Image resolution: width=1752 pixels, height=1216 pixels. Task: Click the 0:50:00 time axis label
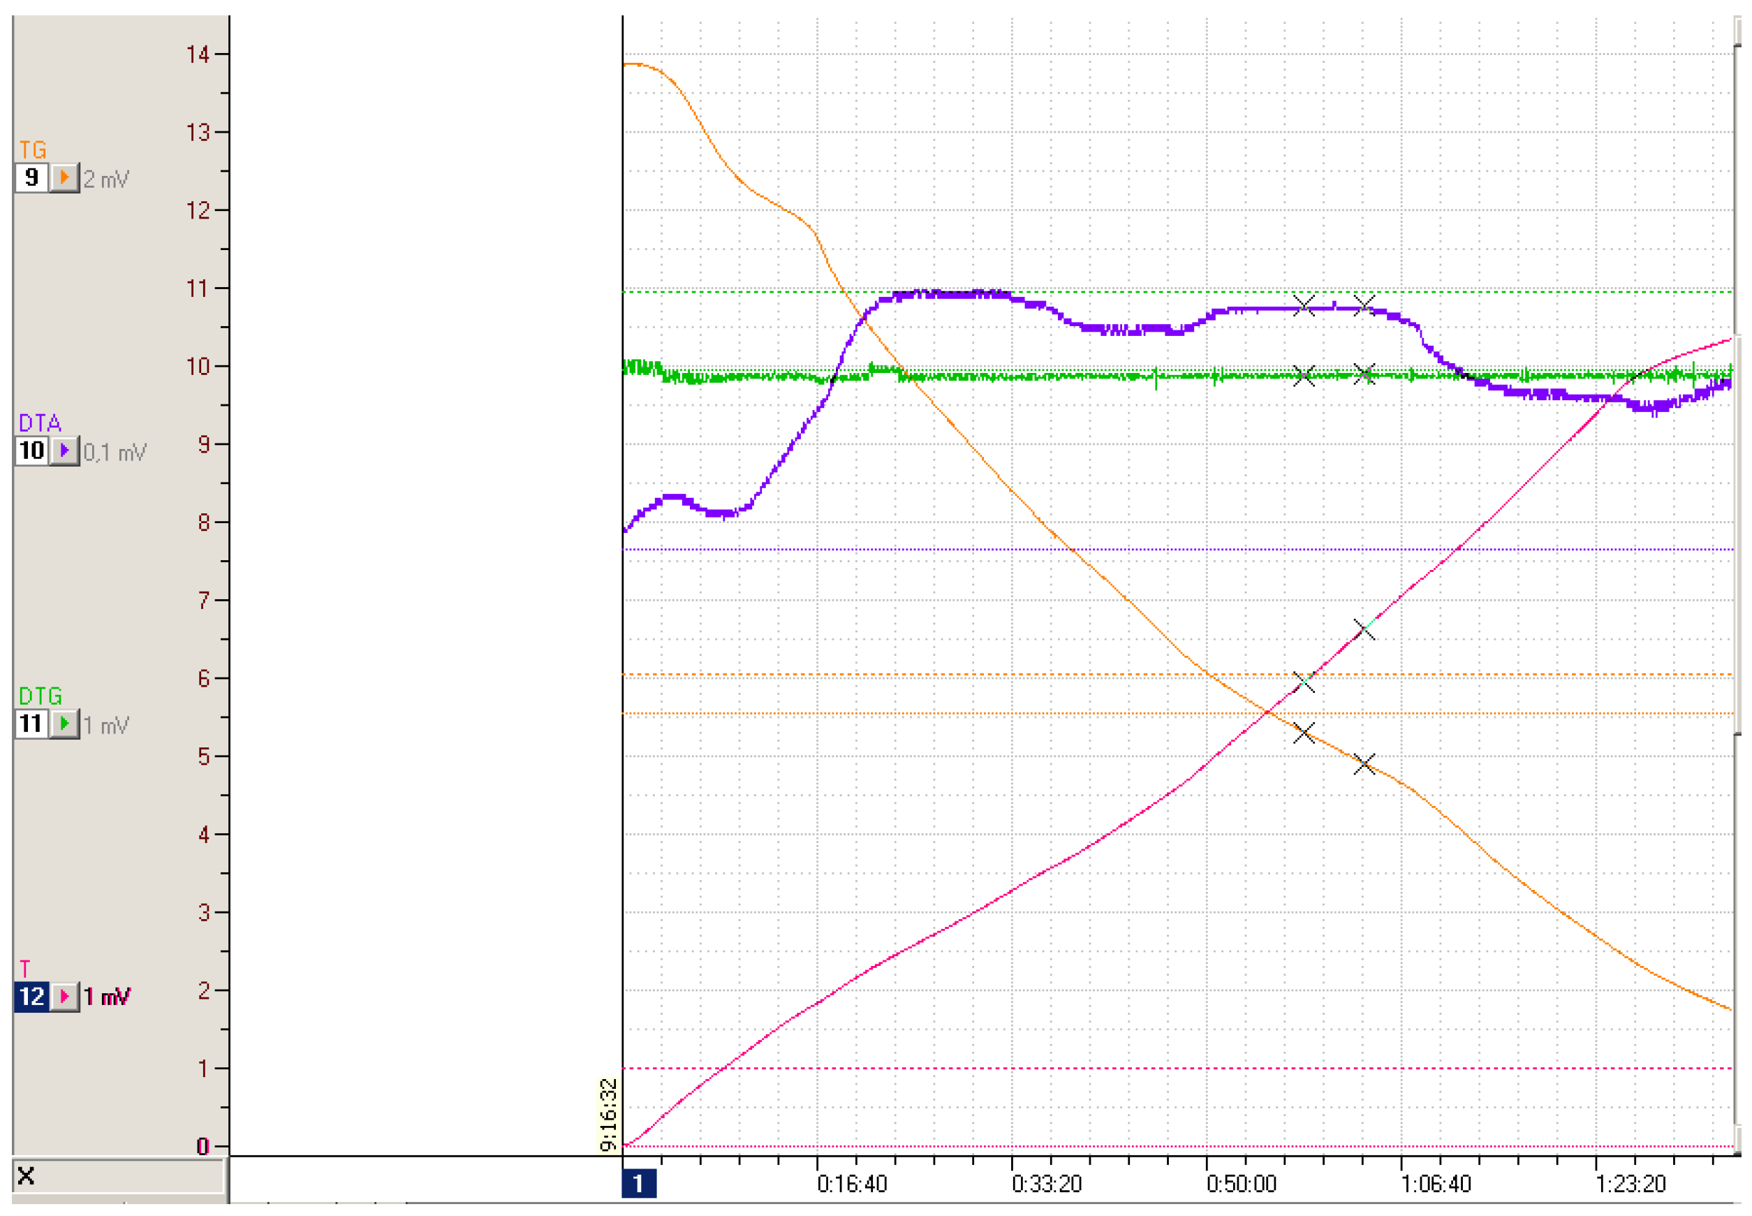[1241, 1184]
